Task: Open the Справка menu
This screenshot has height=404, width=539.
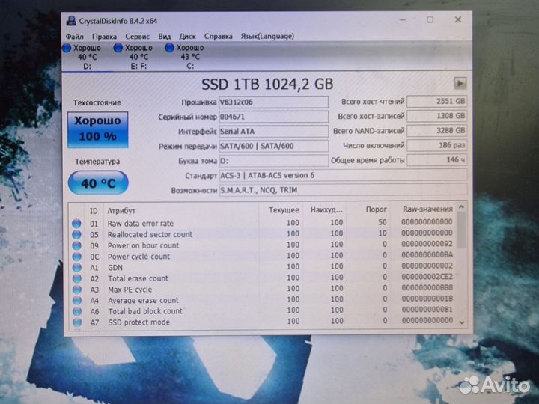Action: pos(219,37)
